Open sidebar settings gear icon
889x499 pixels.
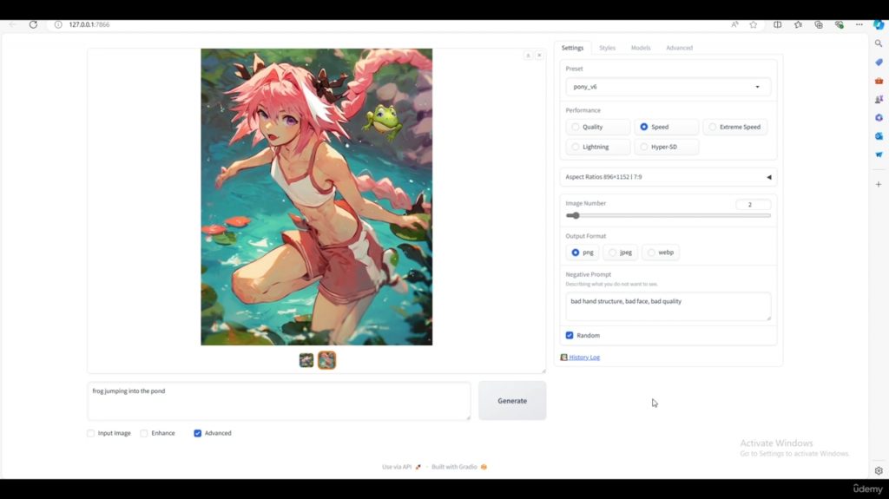[879, 470]
